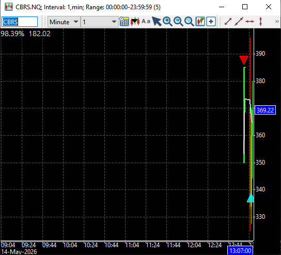Click the 13:07:00 time cursor label
This screenshot has width=281, height=255.
point(240,251)
